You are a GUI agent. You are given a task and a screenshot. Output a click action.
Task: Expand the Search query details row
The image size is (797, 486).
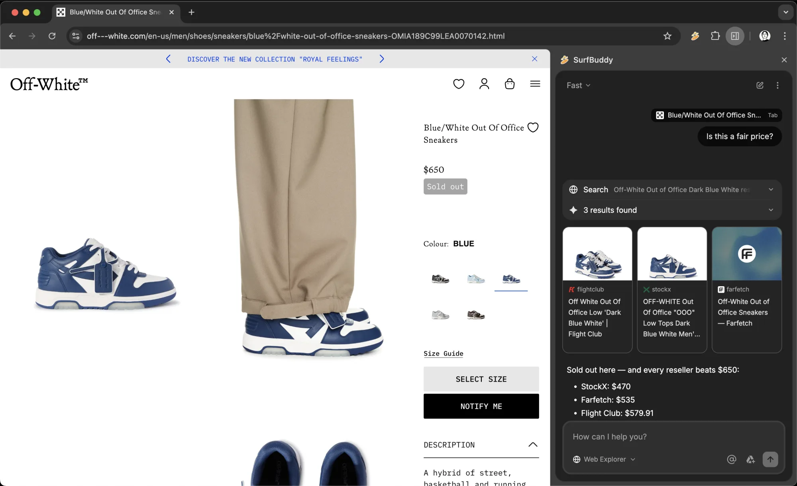672,190
